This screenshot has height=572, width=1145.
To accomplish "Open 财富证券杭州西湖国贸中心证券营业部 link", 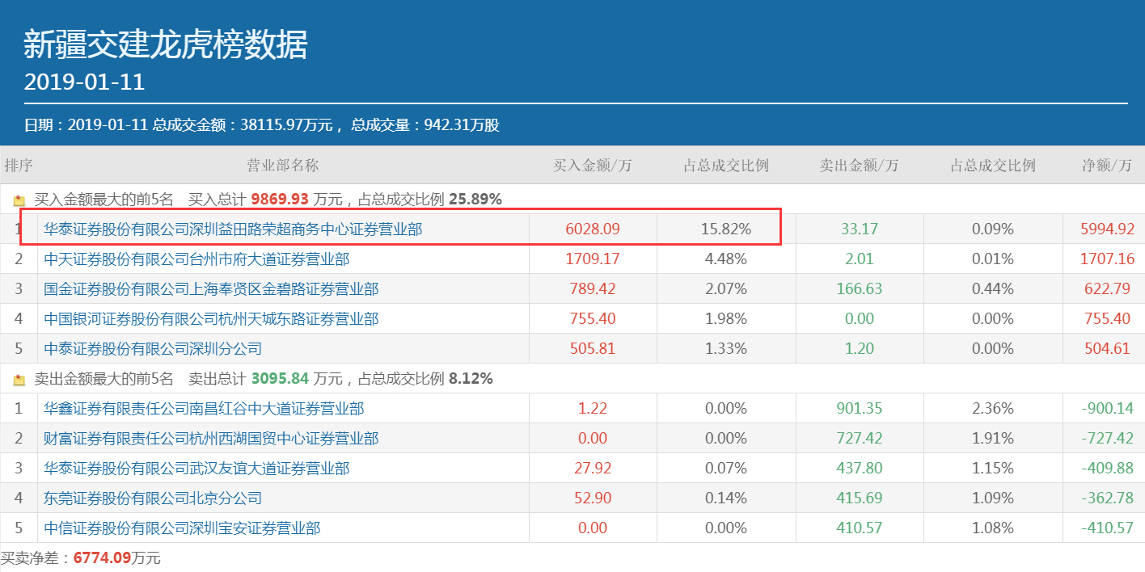I will pos(211,439).
